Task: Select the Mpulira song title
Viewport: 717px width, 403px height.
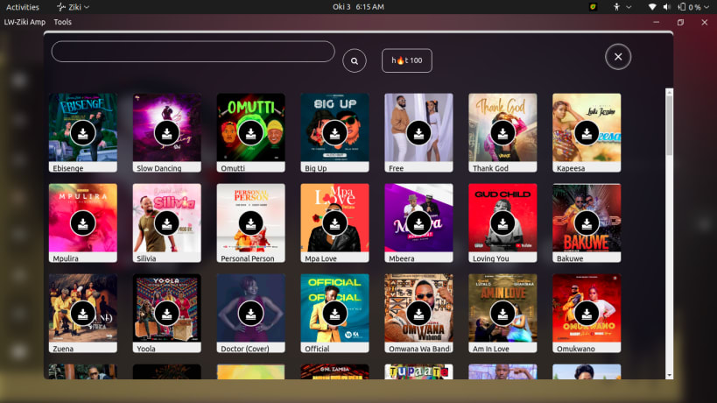Action: click(x=66, y=258)
